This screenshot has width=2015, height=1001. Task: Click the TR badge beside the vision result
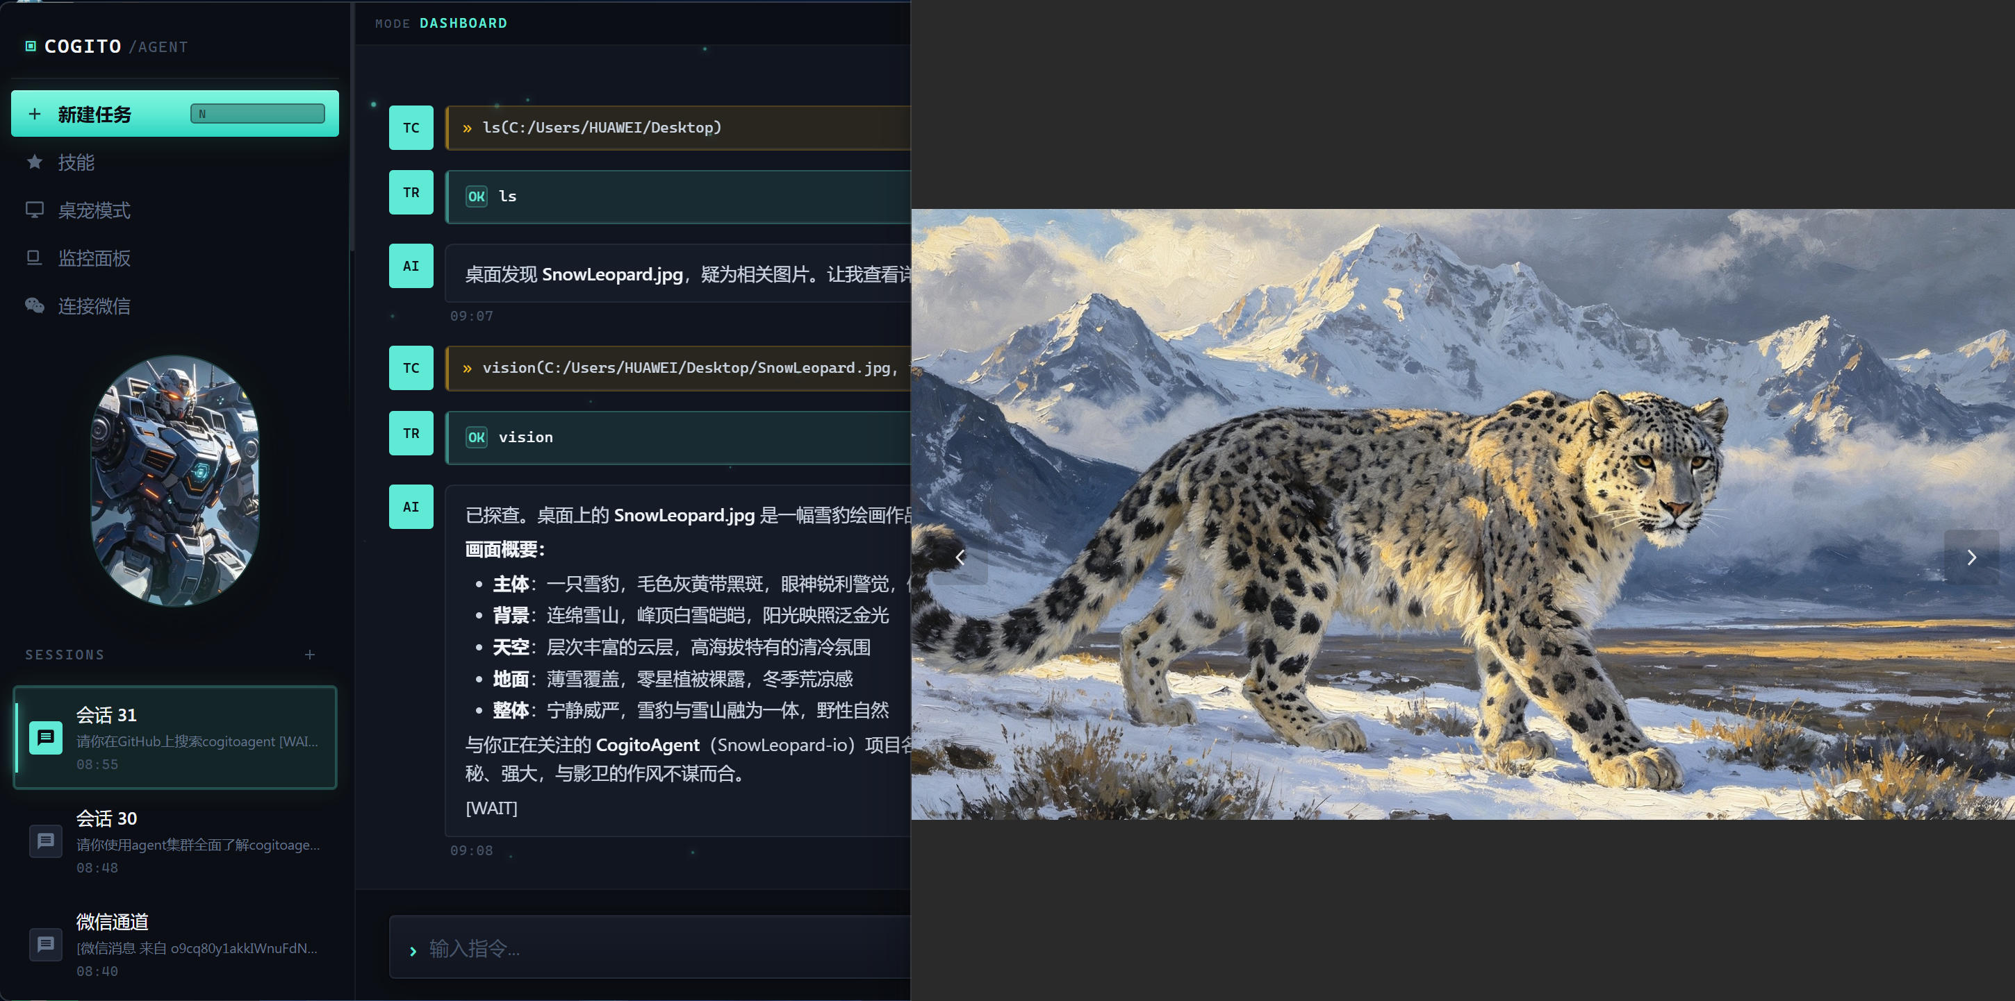pos(411,433)
